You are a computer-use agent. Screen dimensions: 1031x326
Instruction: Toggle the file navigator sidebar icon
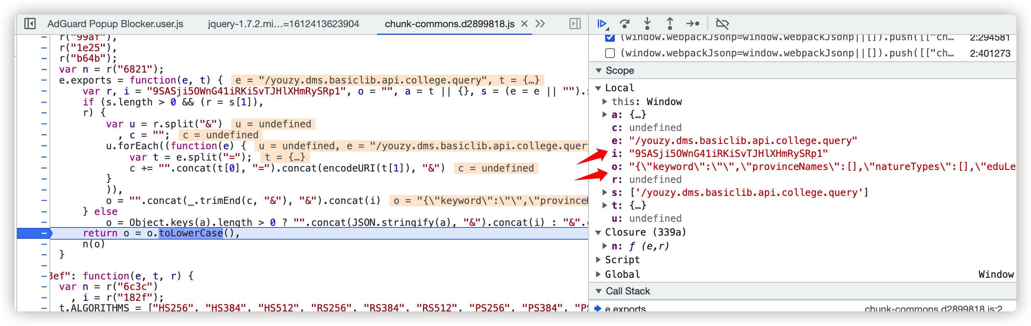(x=30, y=24)
